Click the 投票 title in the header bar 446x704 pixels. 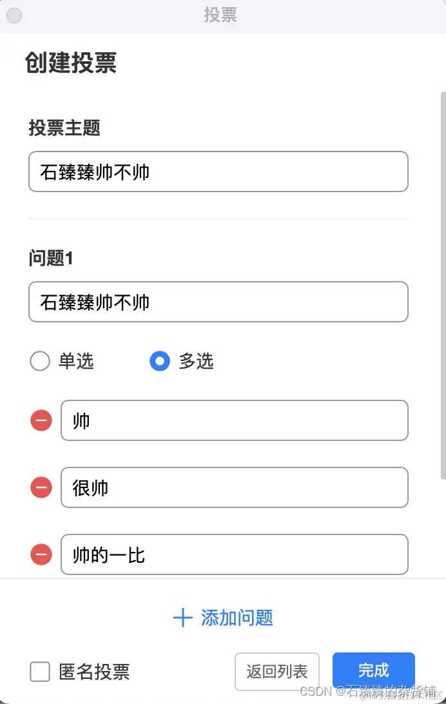point(221,15)
